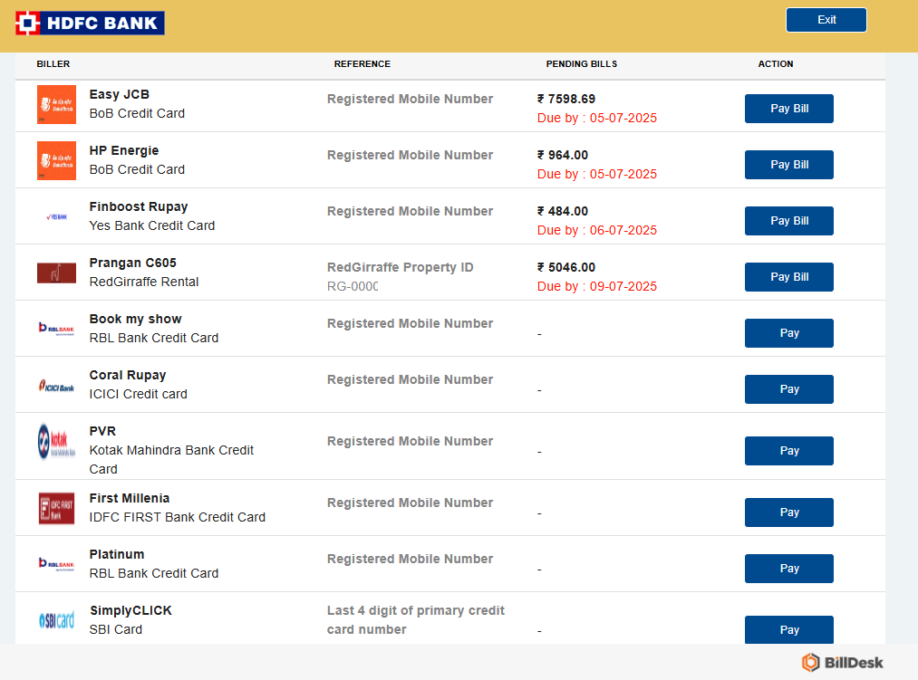Click Pay for Coral Rupay
The height and width of the screenshot is (680, 918).
tap(789, 389)
